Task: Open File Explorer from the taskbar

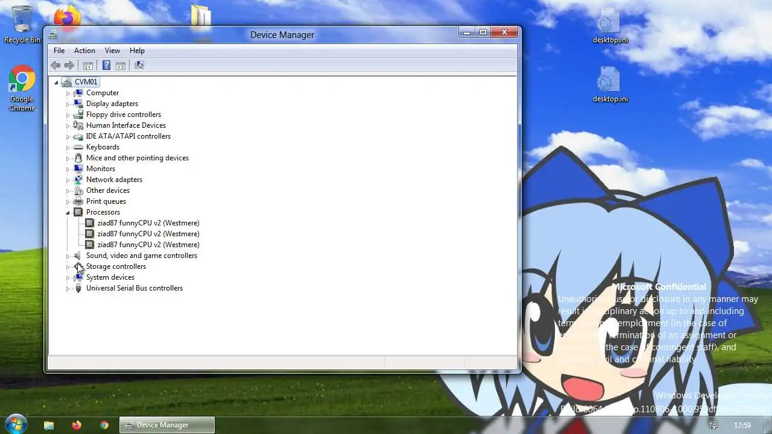Action: 49,425
